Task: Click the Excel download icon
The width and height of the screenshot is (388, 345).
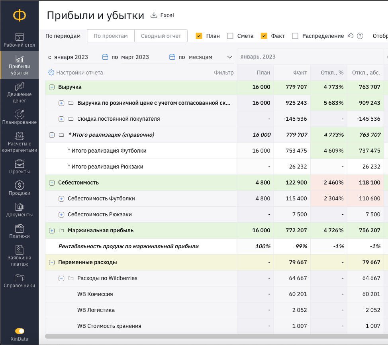Action: [x=154, y=16]
